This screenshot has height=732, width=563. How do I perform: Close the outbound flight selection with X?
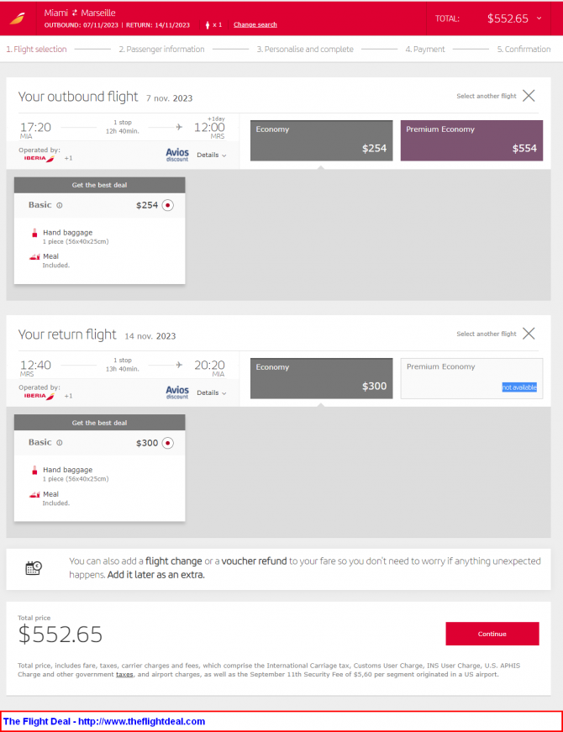pyautogui.click(x=529, y=96)
